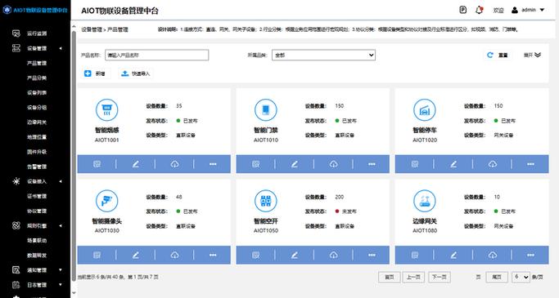Open details icon on 智能摄像头 card
This screenshot has height=298, width=559.
[97, 255]
